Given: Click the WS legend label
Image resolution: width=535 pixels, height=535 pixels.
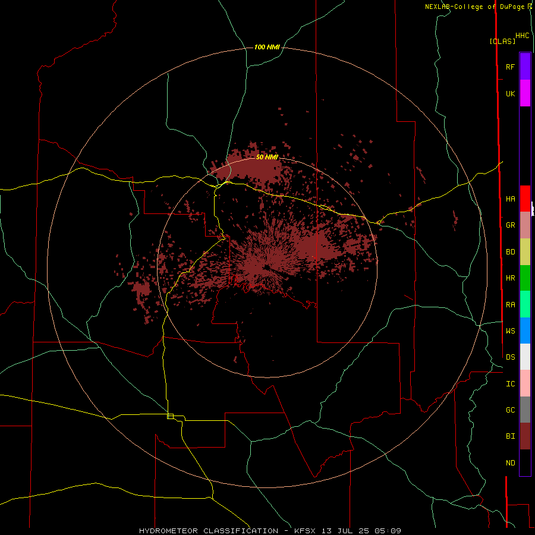Looking at the screenshot, I should point(510,331).
